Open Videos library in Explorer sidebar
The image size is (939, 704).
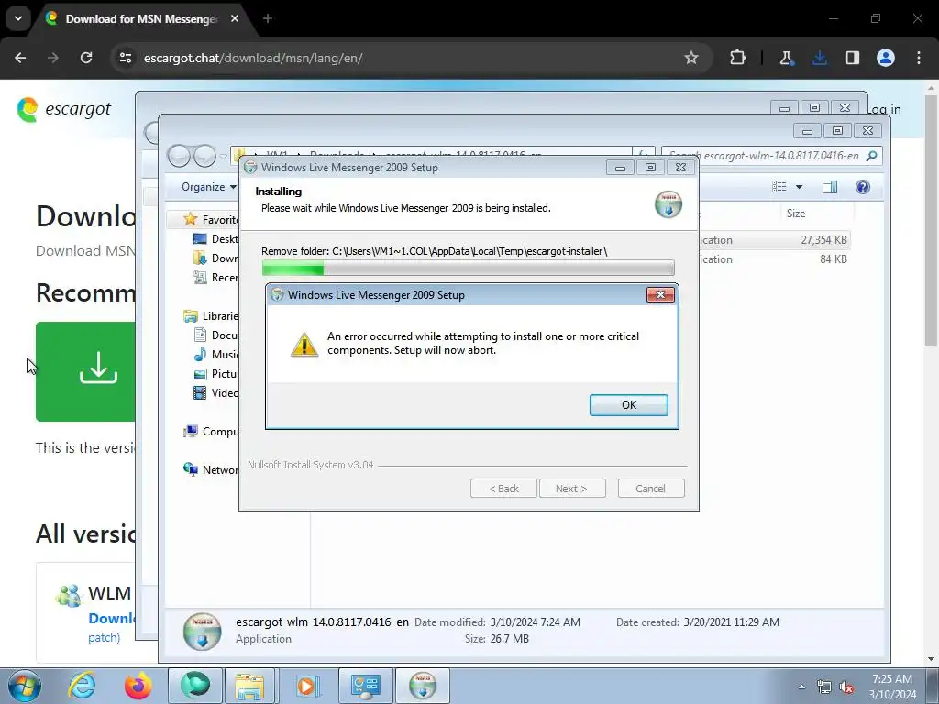pos(215,392)
